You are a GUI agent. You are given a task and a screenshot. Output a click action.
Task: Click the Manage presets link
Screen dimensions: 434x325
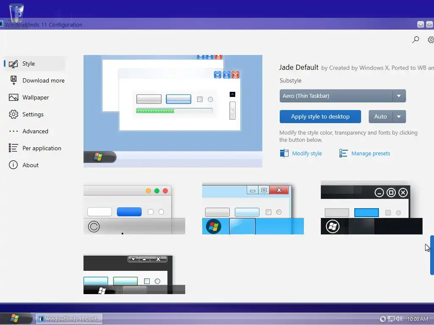click(x=370, y=153)
